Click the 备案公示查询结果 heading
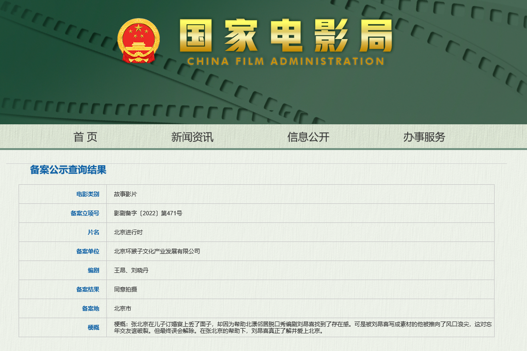This screenshot has height=351, width=527. [68, 170]
